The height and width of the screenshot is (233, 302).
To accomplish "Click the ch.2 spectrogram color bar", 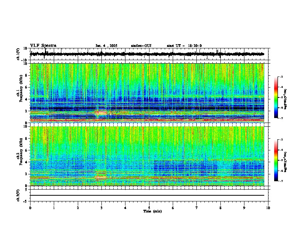I will (276, 160).
